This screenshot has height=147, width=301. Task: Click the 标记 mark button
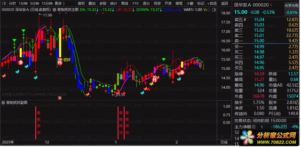[201, 3]
